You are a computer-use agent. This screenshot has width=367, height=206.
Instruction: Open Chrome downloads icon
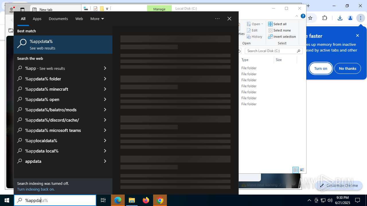pos(340,18)
